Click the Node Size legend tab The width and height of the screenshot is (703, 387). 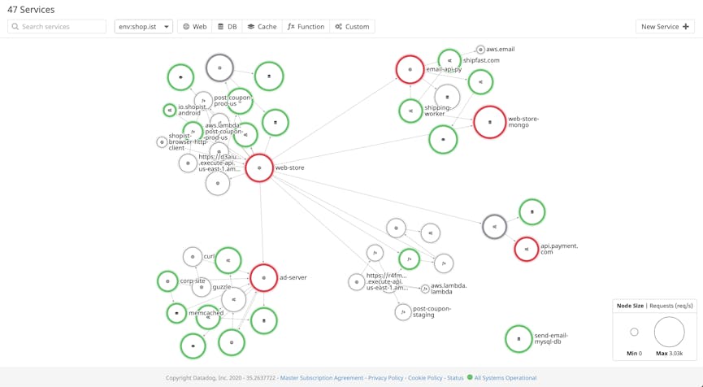(x=630, y=306)
